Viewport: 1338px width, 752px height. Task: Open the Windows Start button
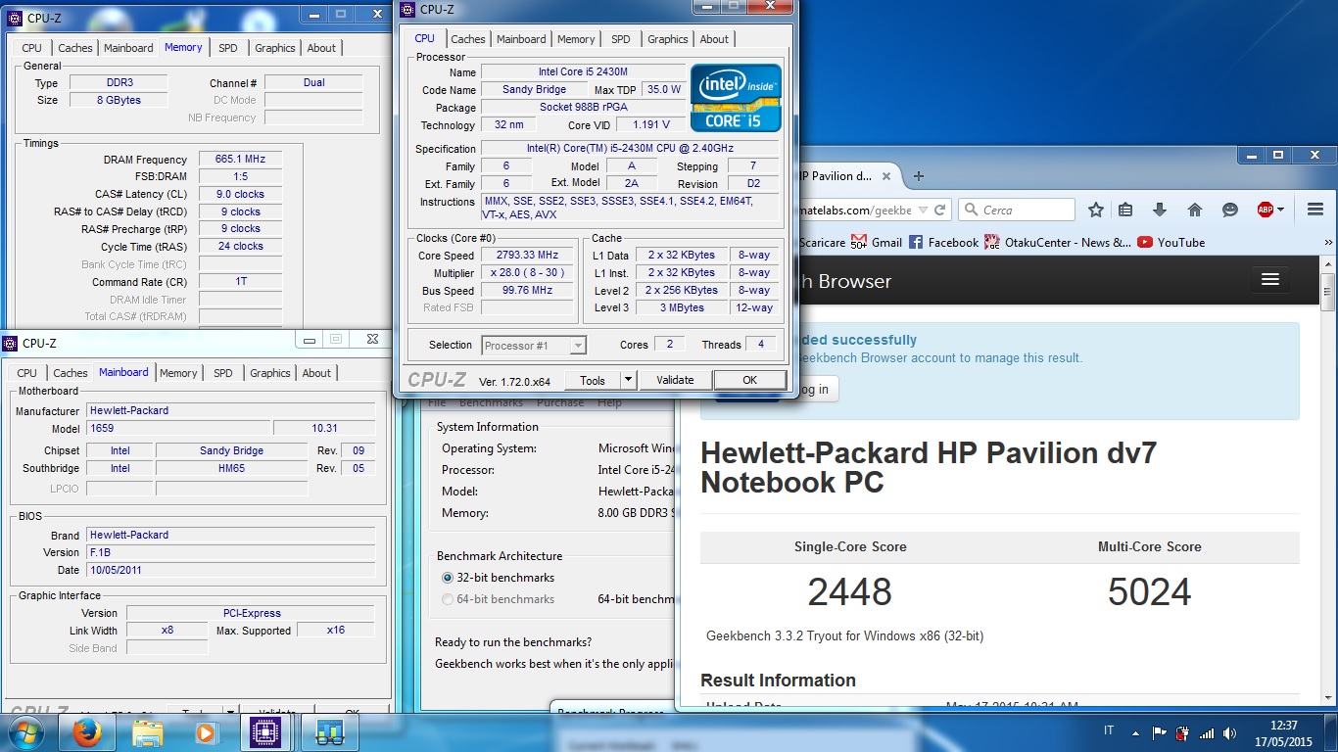point(24,731)
